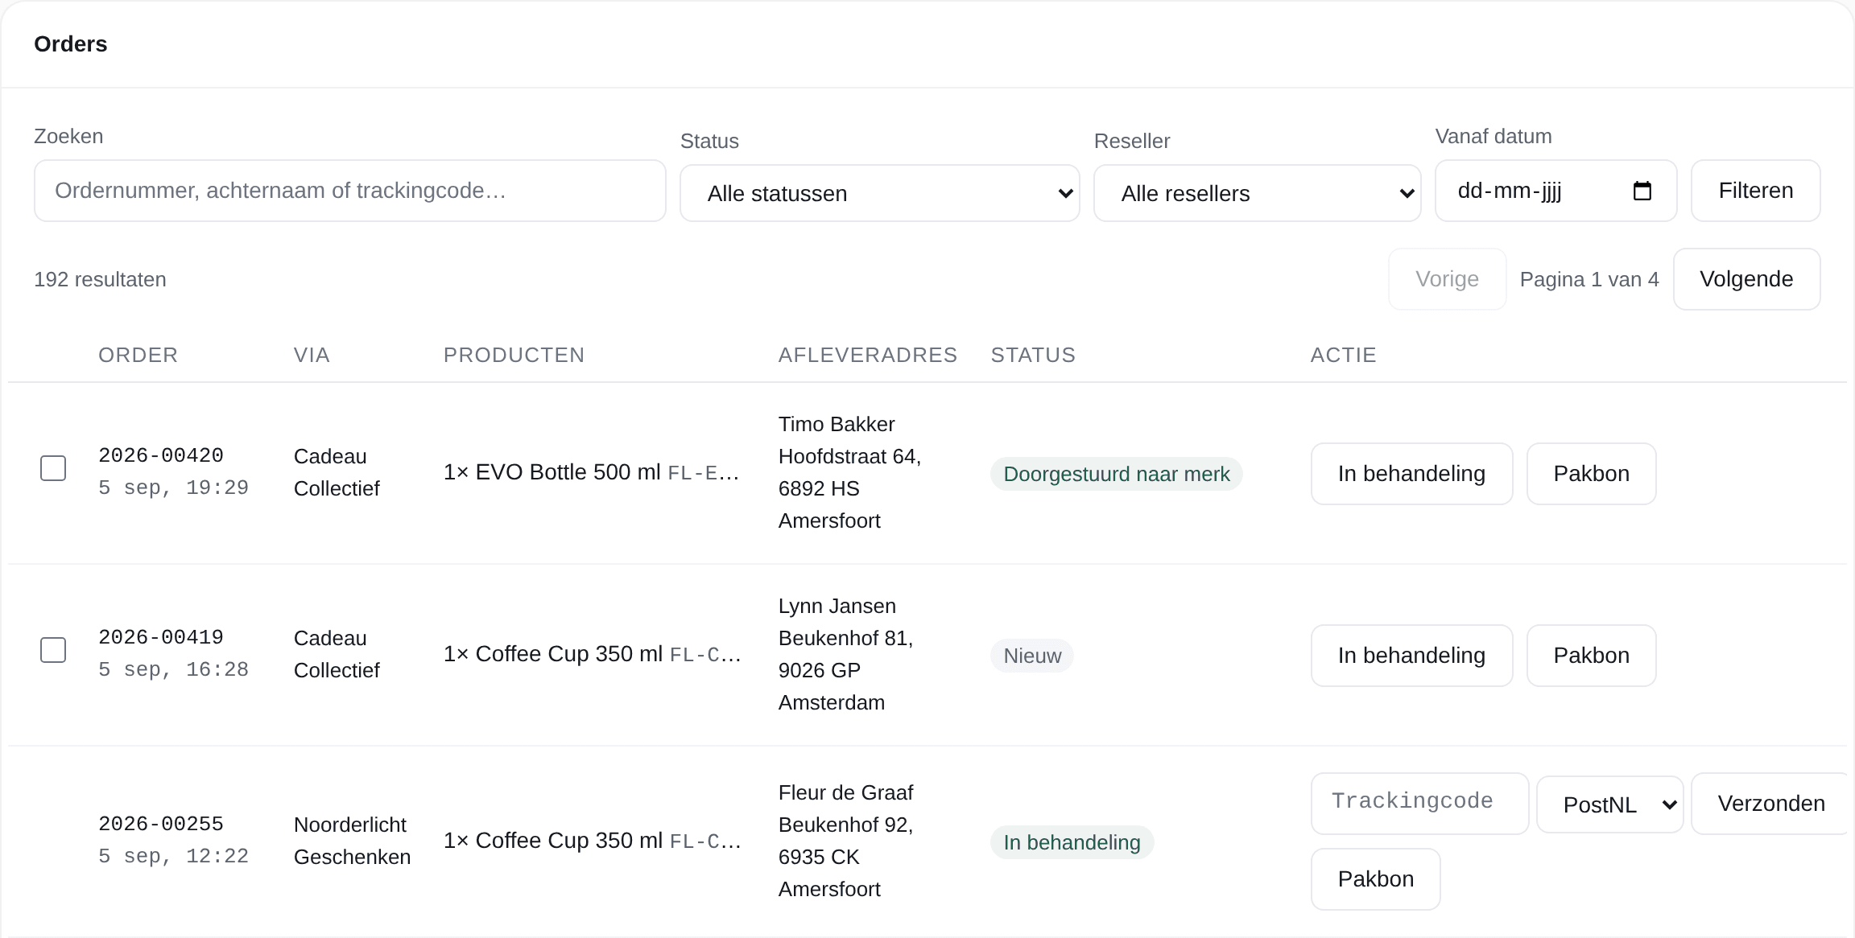
Task: Click the PRODUCTEN column header
Action: tap(514, 355)
